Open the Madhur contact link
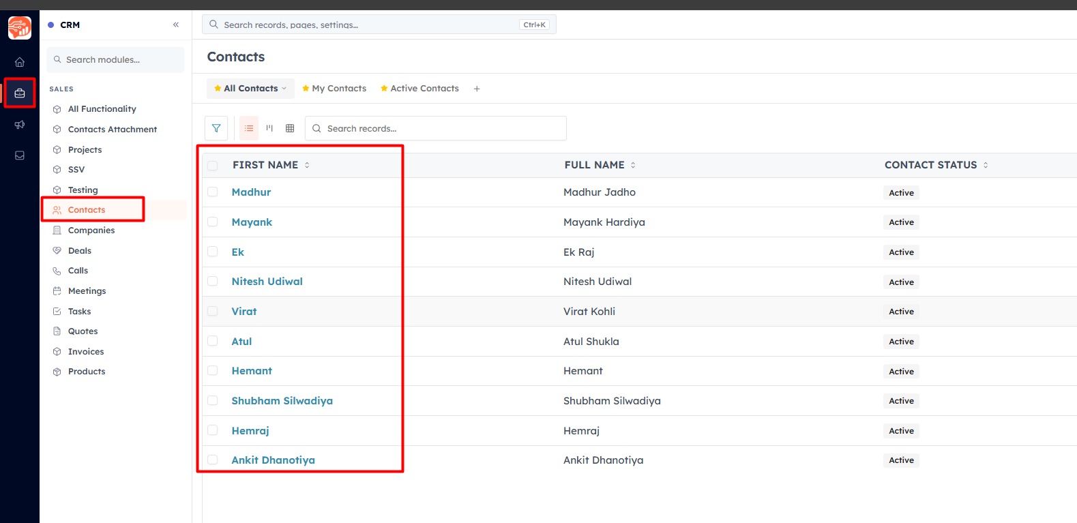 coord(251,192)
